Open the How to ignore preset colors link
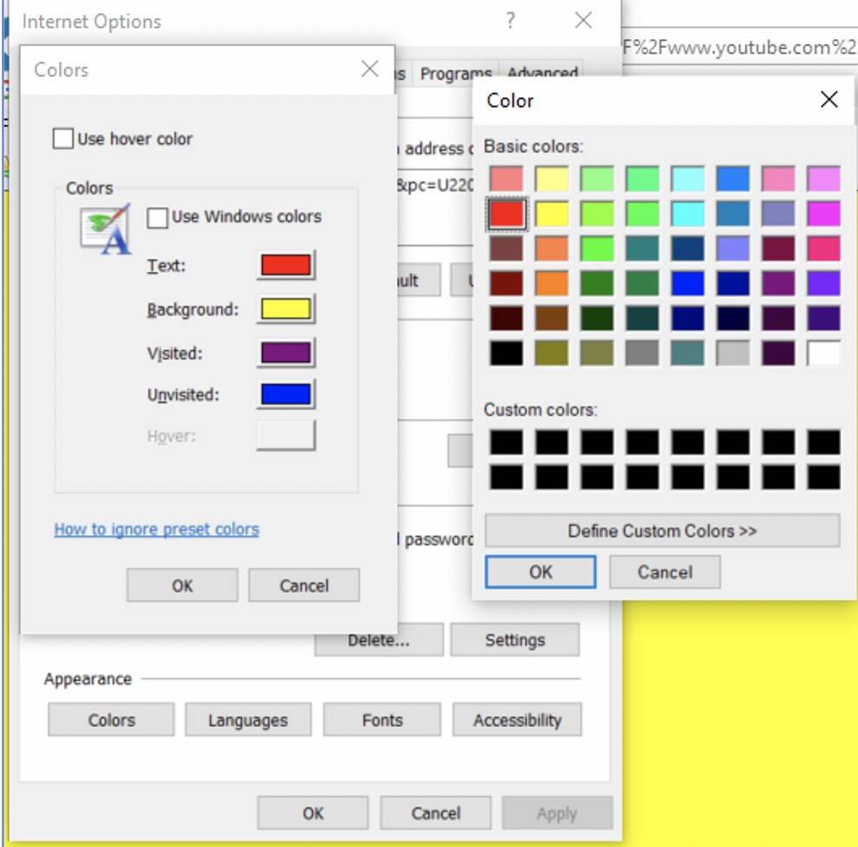 156,529
